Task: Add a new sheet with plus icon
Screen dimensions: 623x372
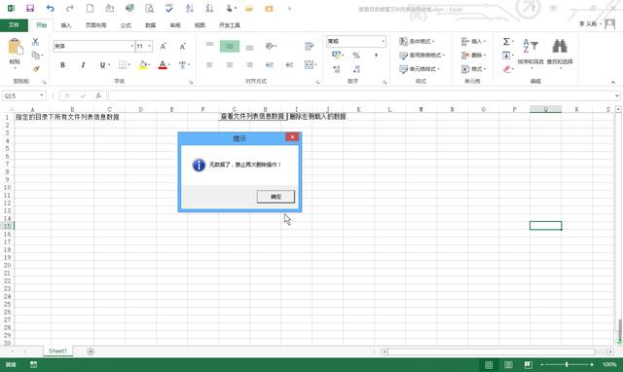Action: tap(91, 352)
